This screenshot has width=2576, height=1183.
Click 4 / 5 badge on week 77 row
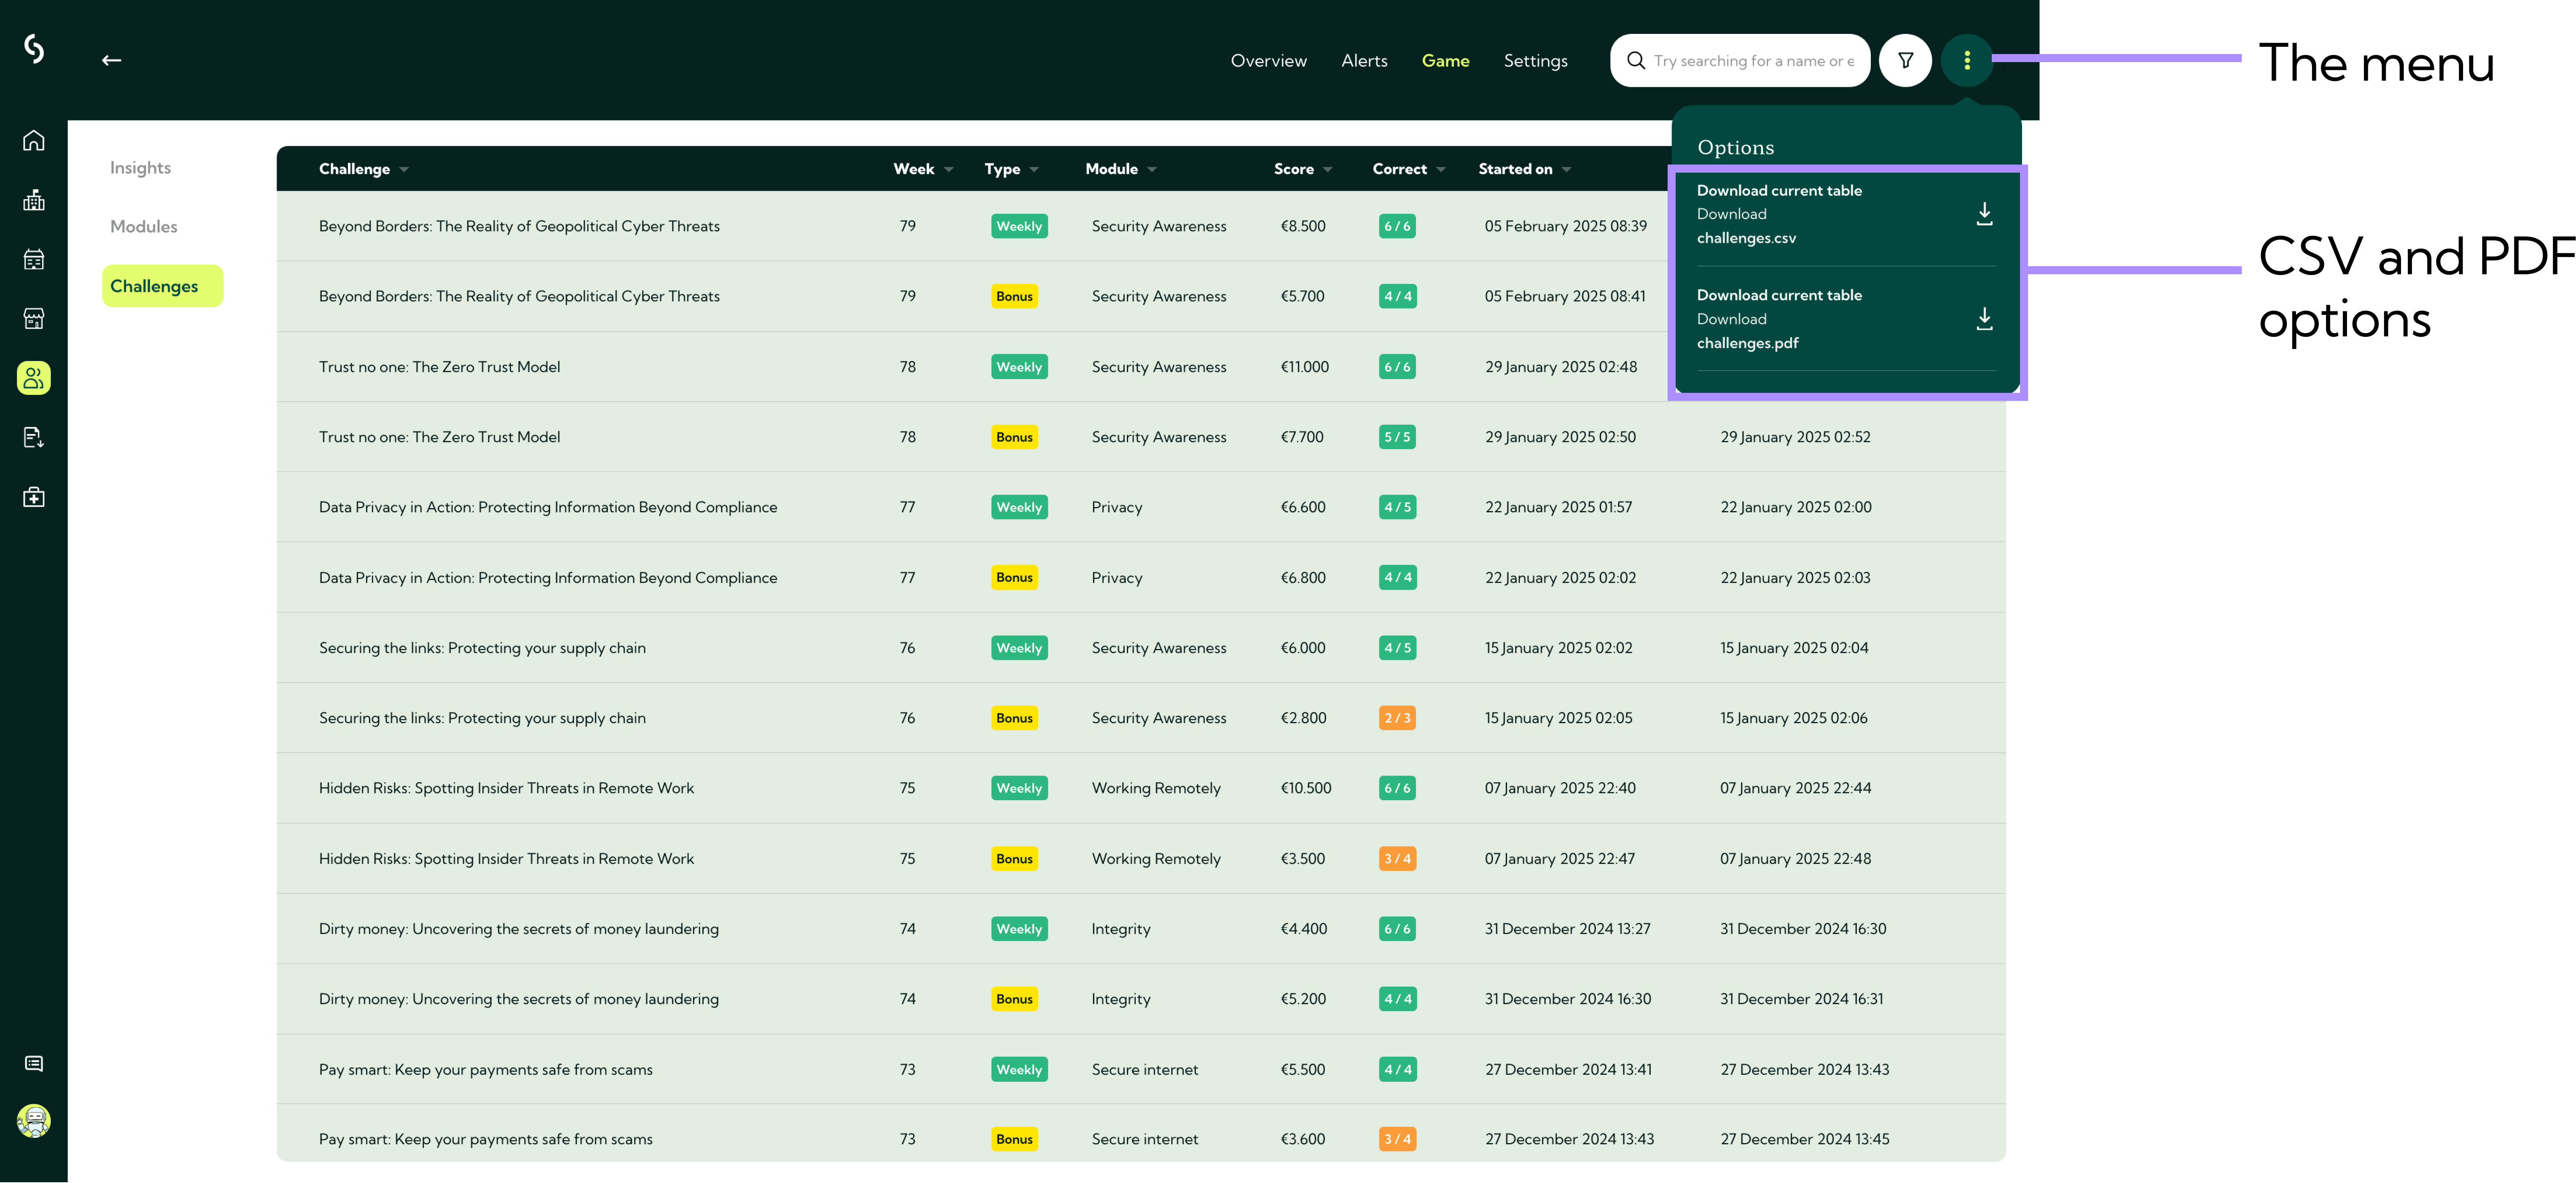pos(1397,507)
